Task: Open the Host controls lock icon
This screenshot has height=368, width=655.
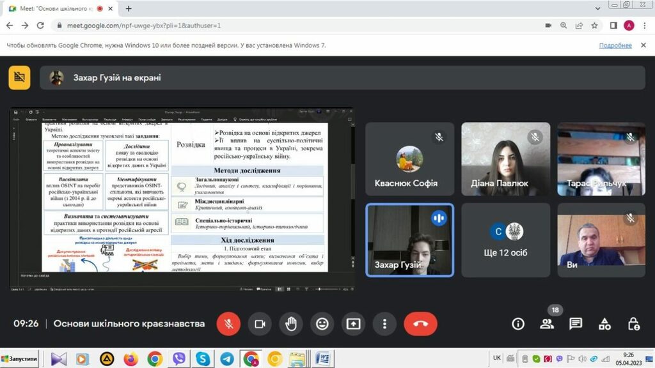Action: tap(633, 324)
